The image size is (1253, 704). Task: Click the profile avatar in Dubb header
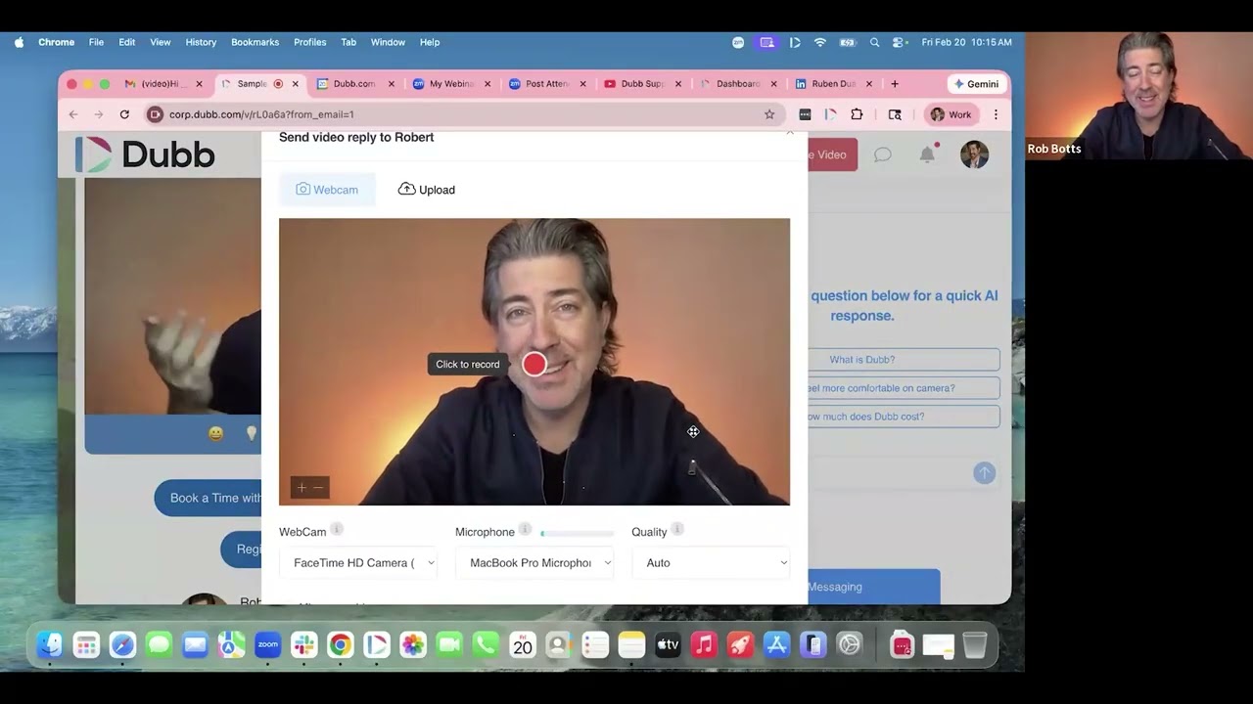pos(974,154)
